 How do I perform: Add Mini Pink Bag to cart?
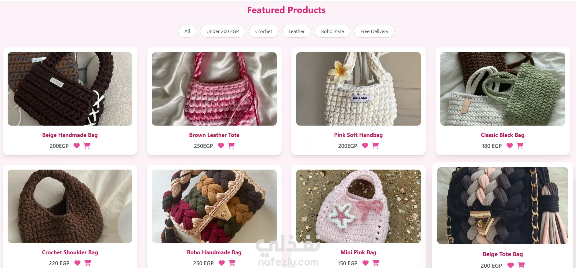click(376, 263)
